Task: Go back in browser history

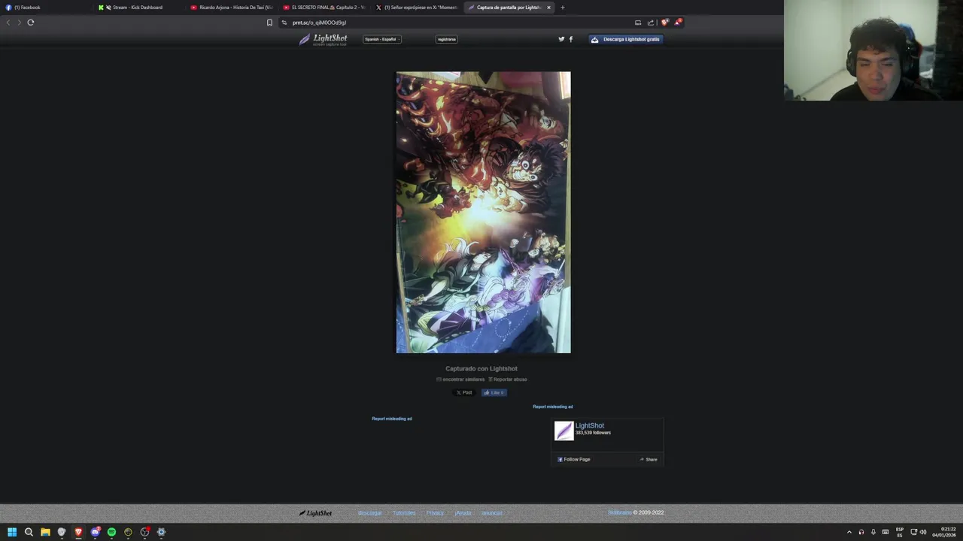Action: point(8,23)
